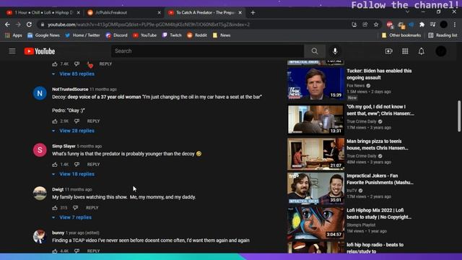Start voice search with microphone icon
The image size is (462, 260).
335,51
